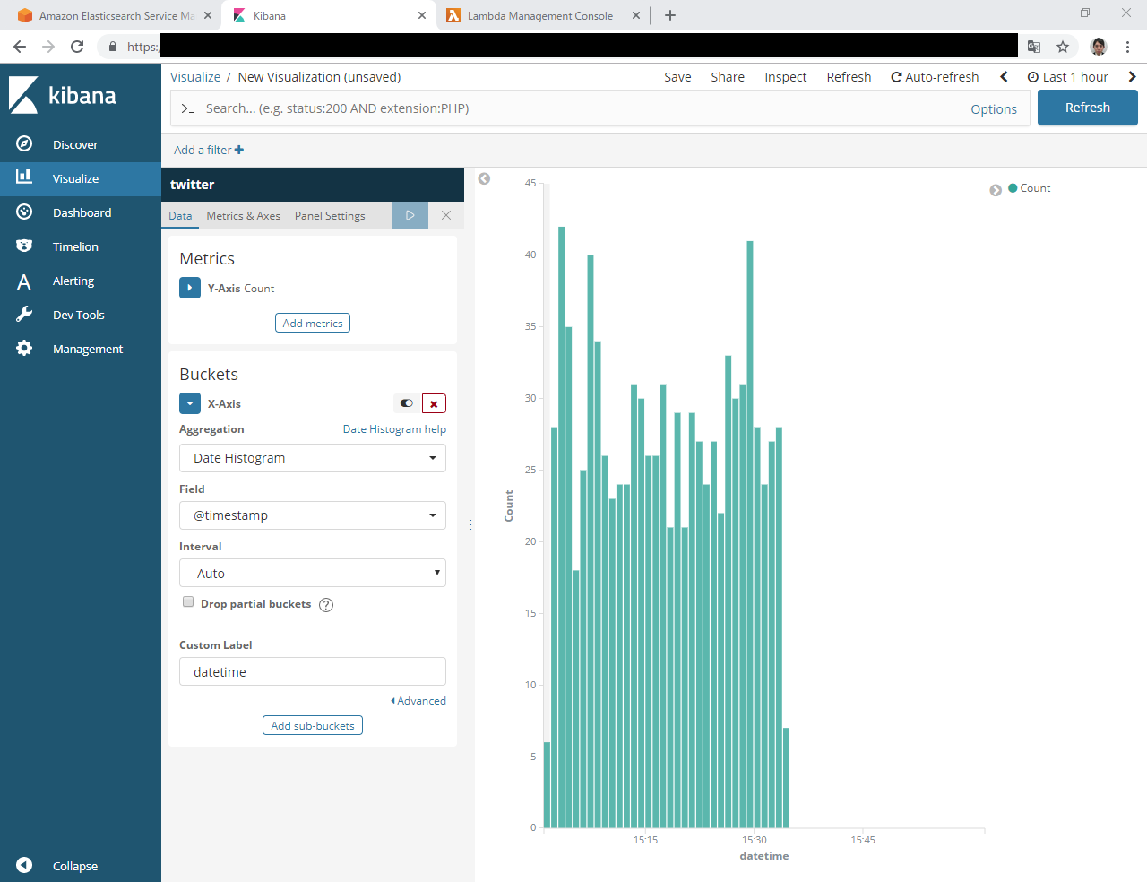The image size is (1147, 882).
Task: Click the Timelion icon in sidebar
Action: pos(24,246)
